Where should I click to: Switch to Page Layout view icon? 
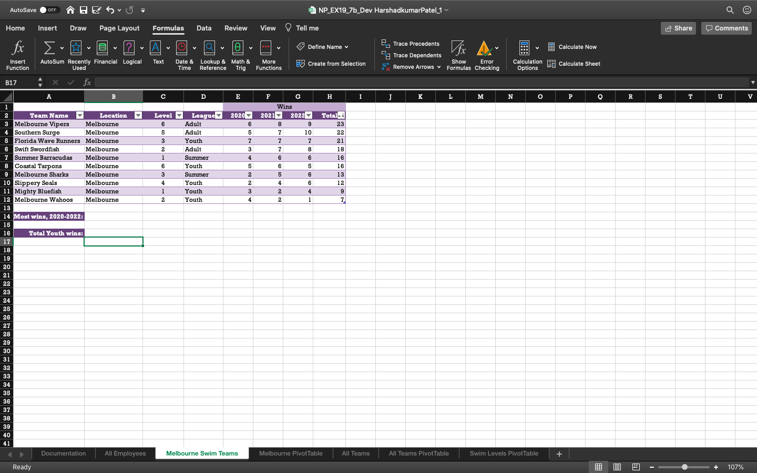(617, 467)
